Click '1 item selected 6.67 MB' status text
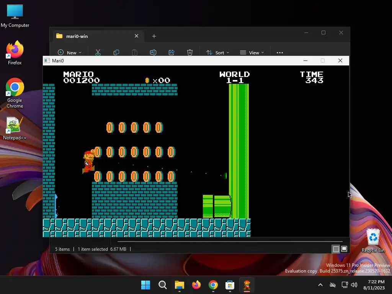The image size is (392, 294). click(x=102, y=249)
